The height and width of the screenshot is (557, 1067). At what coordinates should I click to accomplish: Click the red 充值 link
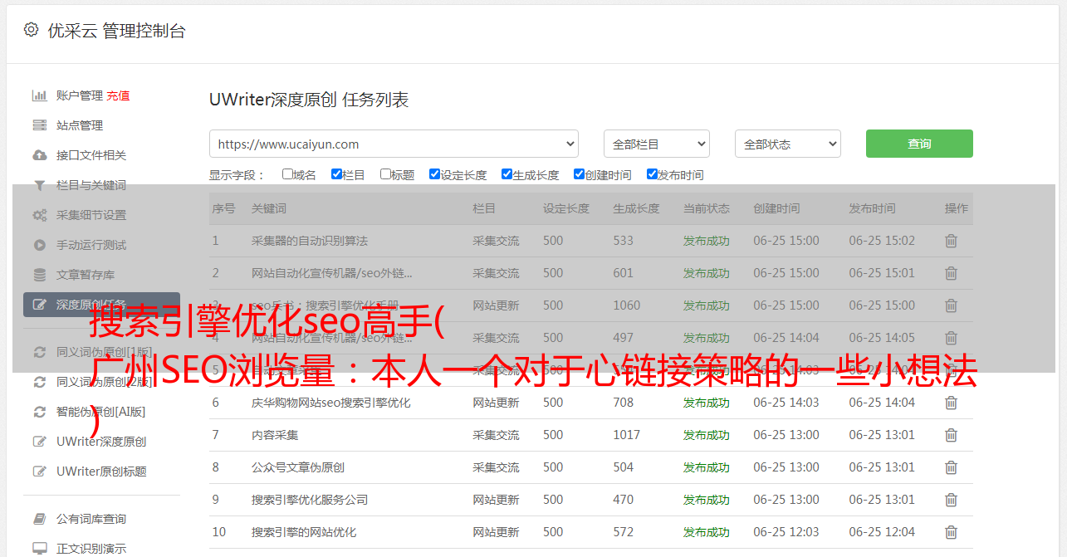(118, 95)
